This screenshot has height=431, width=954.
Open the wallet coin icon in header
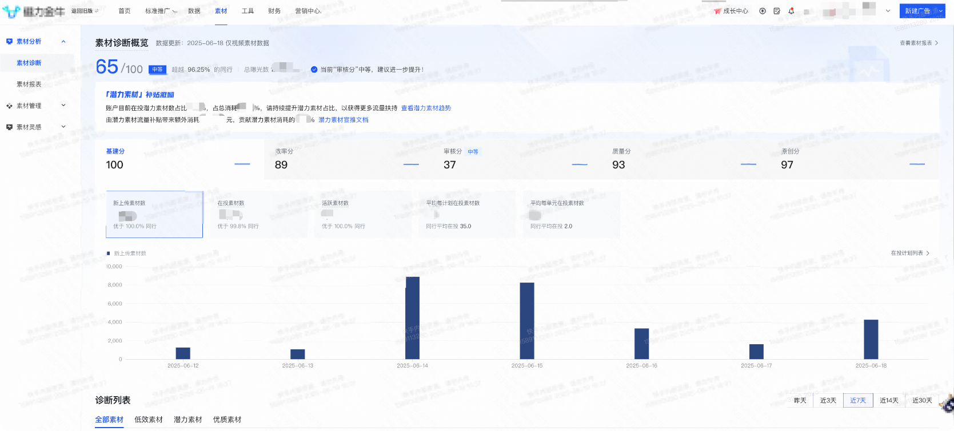(x=763, y=11)
